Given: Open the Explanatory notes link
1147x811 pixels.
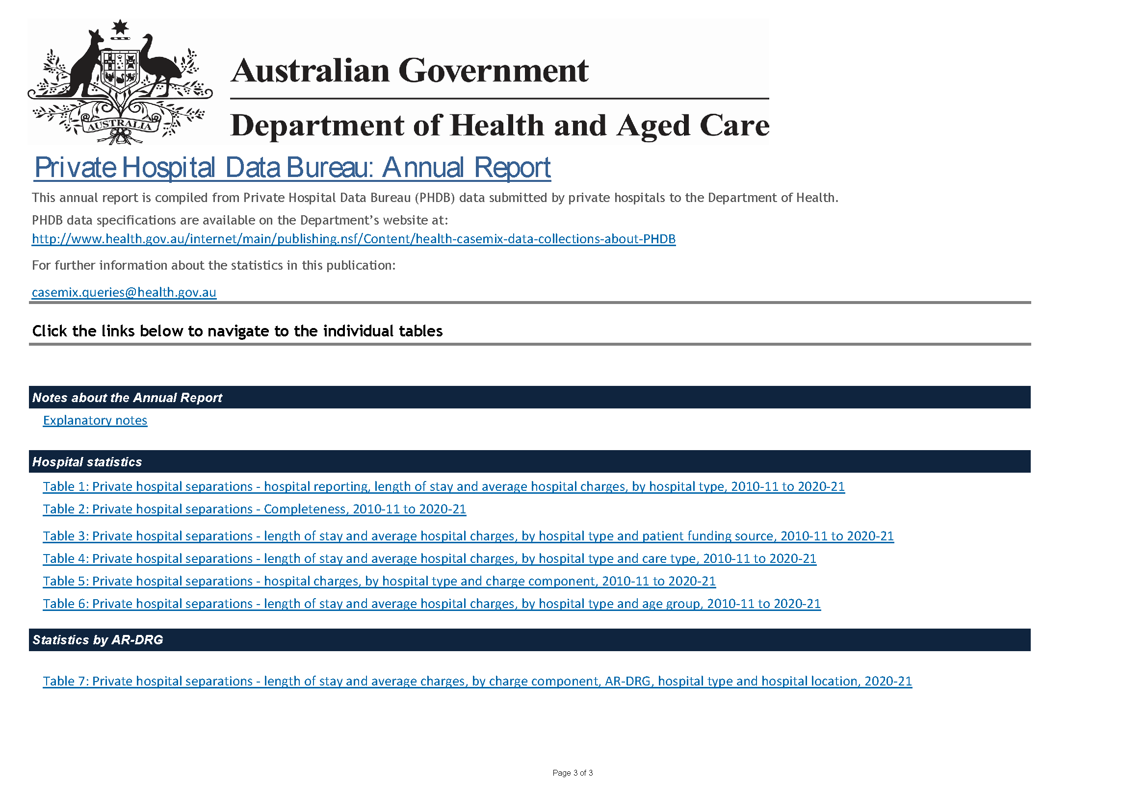Looking at the screenshot, I should [x=95, y=421].
